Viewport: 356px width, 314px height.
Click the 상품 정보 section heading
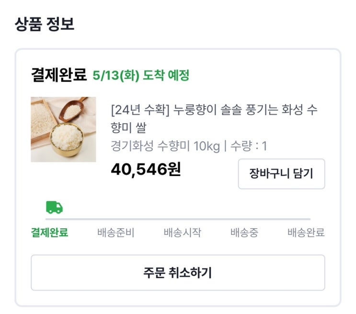(45, 24)
